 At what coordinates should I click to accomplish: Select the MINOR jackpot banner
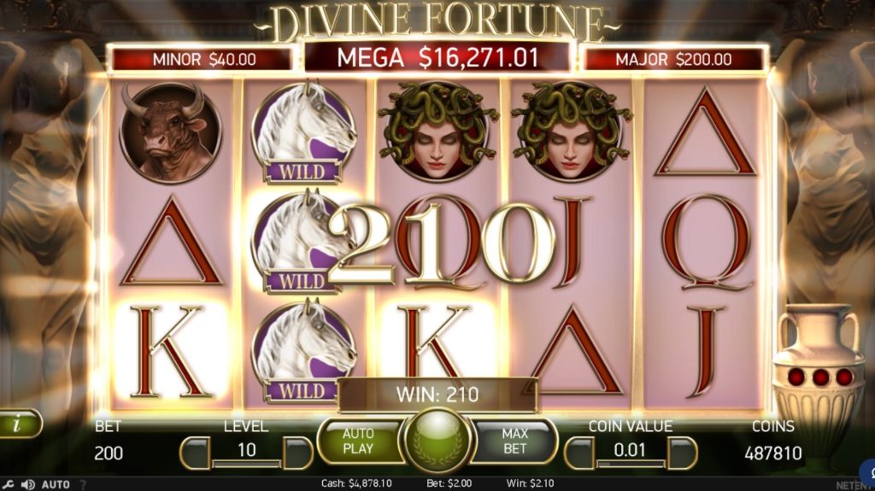pyautogui.click(x=203, y=59)
